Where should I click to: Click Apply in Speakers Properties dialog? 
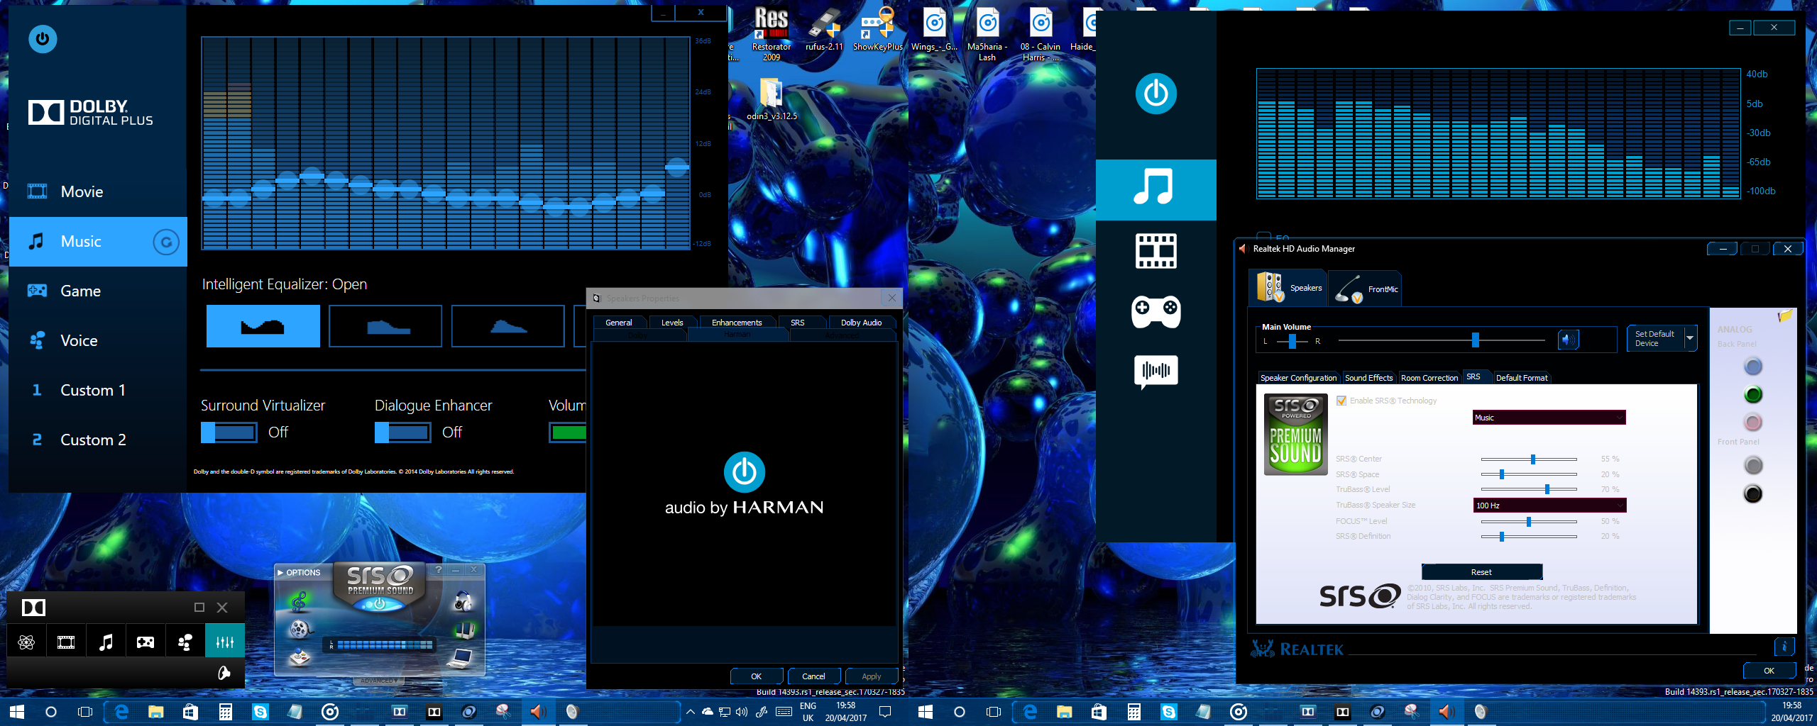[872, 676]
